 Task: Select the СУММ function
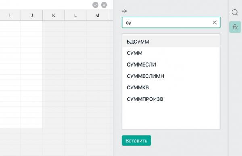(171, 53)
